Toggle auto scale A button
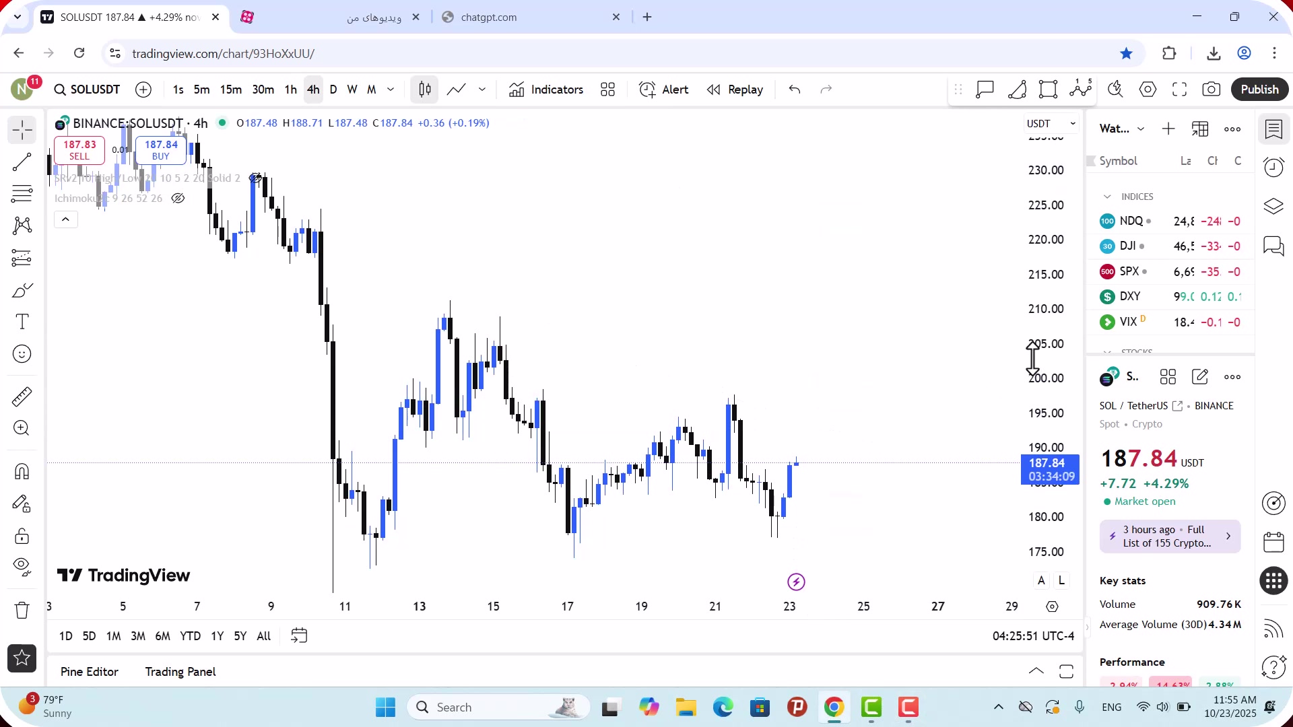The width and height of the screenshot is (1293, 727). [1041, 580]
